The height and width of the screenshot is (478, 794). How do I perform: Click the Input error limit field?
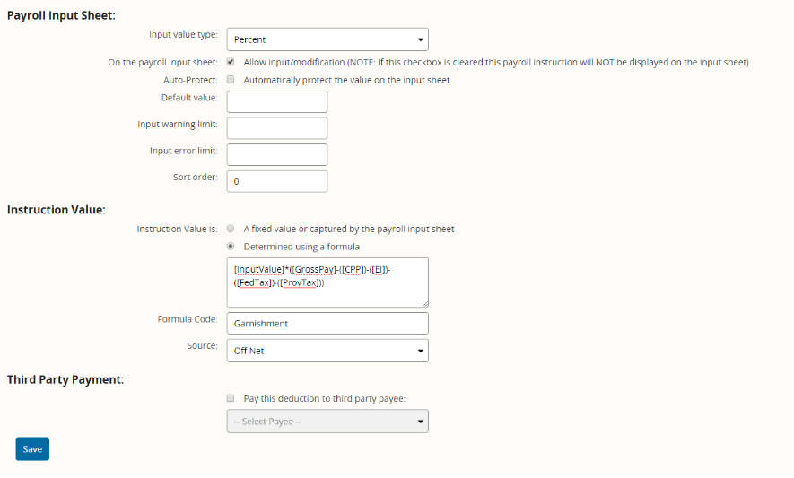[x=277, y=154]
